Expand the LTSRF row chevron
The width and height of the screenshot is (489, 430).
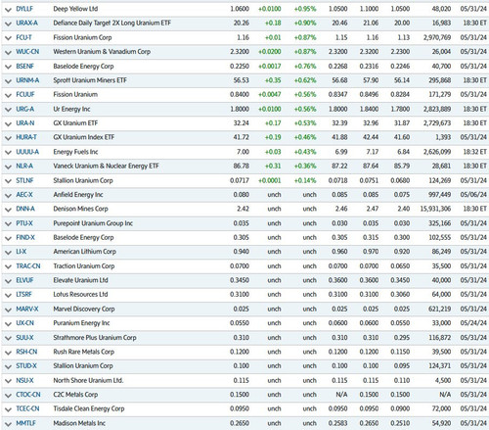9,295
